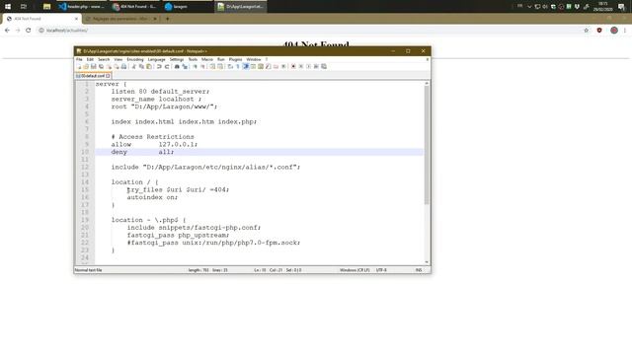Open the Window menu
The image size is (632, 355).
[254, 59]
